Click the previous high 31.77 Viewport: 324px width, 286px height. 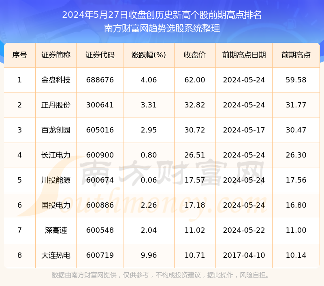coord(296,105)
